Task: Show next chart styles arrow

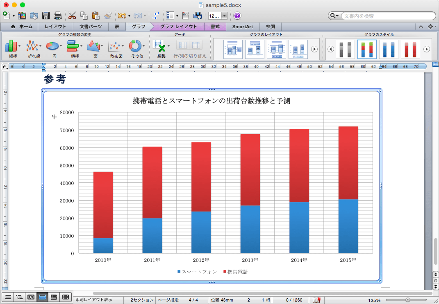Action: point(427,49)
